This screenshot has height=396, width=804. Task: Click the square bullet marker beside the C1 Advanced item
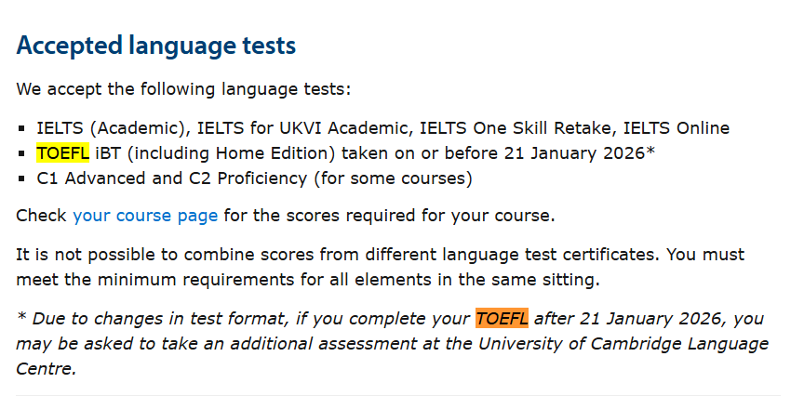tap(23, 178)
